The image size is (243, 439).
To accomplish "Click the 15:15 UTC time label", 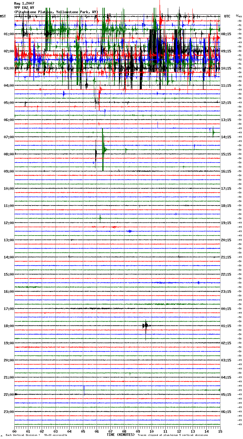I will click(x=226, y=154).
